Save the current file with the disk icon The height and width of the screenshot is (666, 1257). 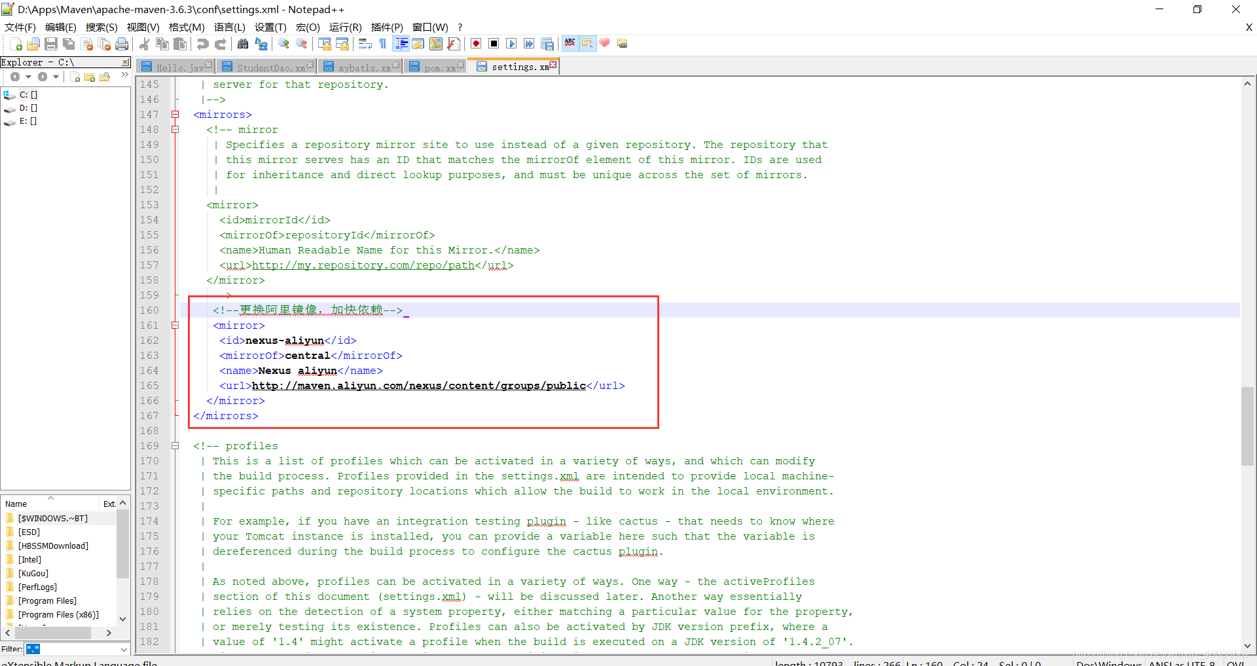(x=51, y=44)
